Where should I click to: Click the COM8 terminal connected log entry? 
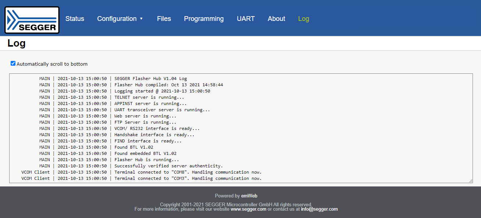[x=188, y=172]
